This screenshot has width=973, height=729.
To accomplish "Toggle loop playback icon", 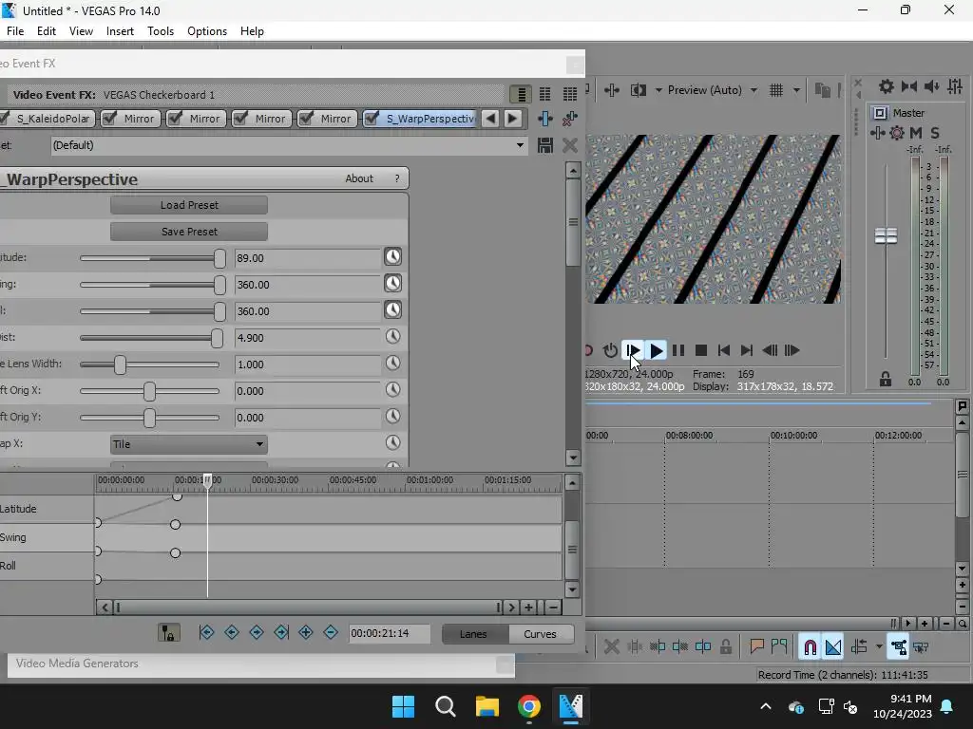I will tap(610, 350).
